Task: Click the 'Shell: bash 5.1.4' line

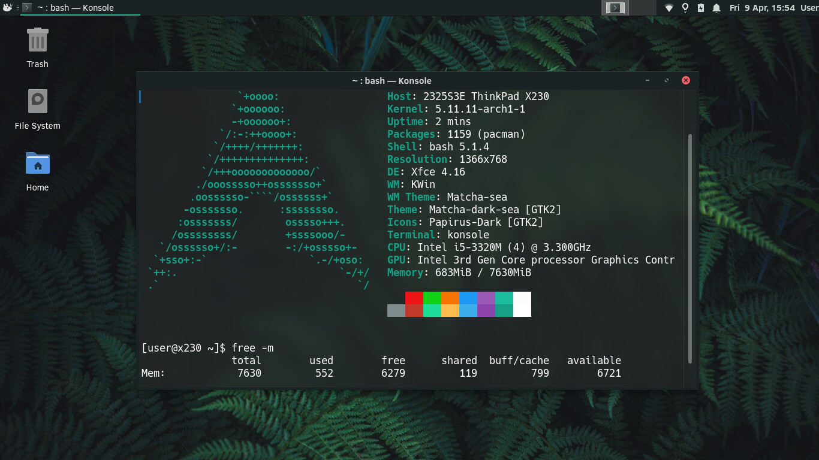Action: tap(438, 147)
